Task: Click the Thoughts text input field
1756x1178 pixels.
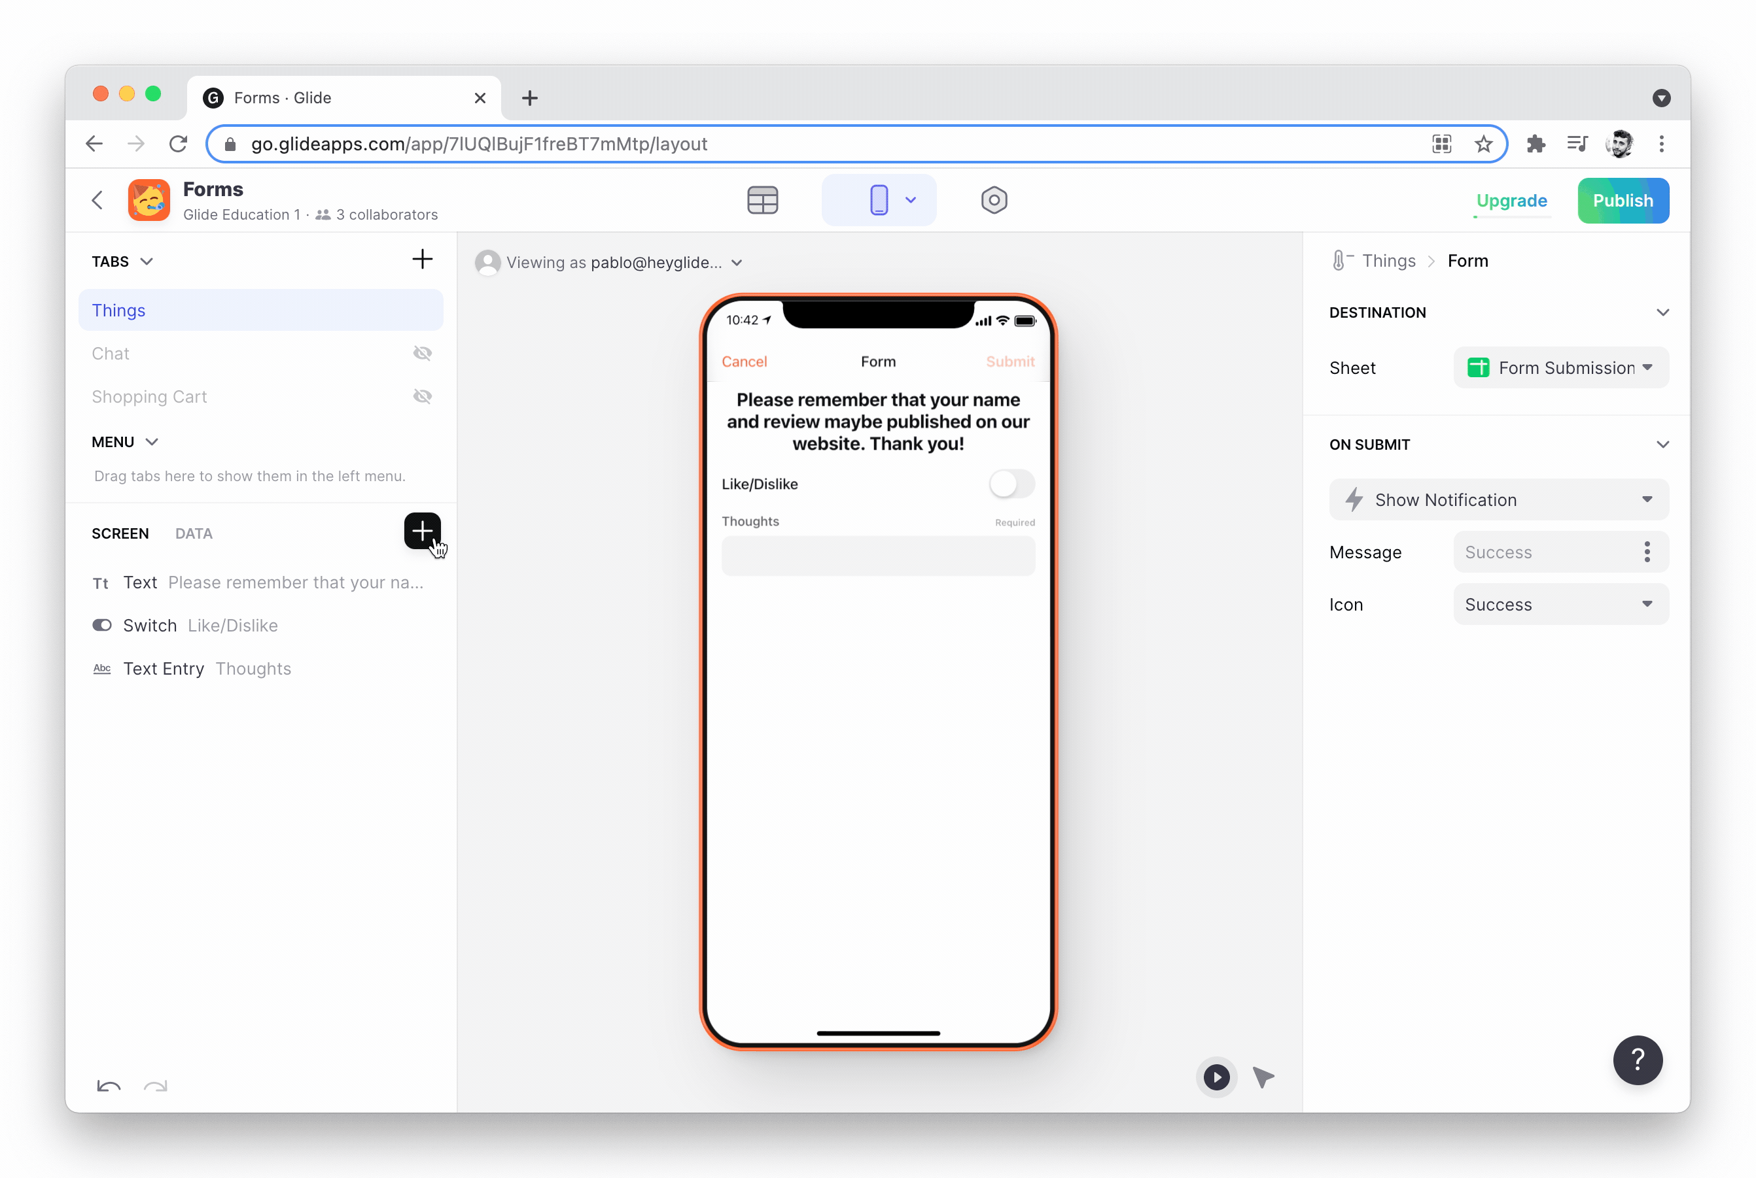Action: click(x=878, y=557)
